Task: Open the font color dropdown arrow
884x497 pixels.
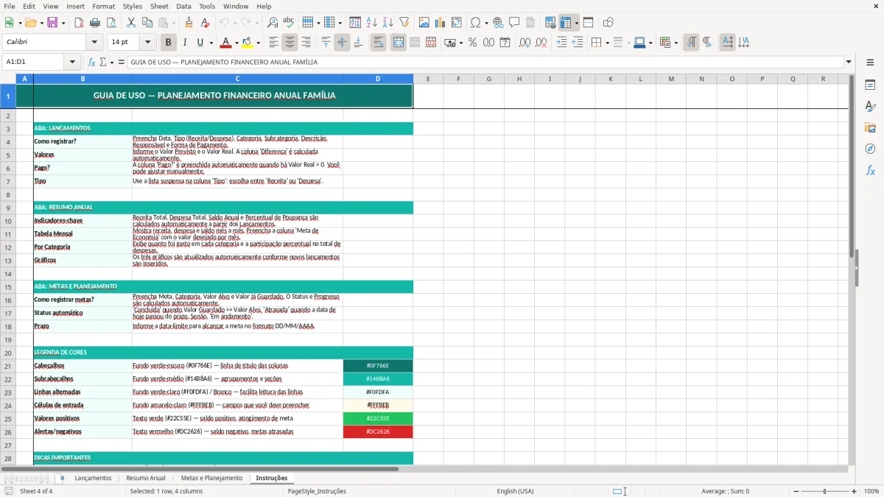Action: 236,43
